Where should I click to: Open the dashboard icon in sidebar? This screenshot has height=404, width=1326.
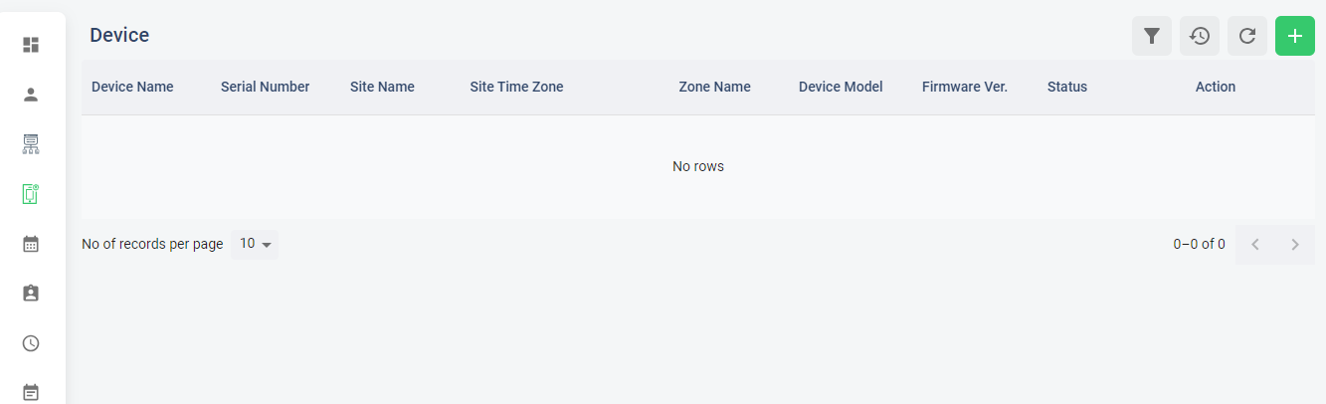tap(31, 45)
